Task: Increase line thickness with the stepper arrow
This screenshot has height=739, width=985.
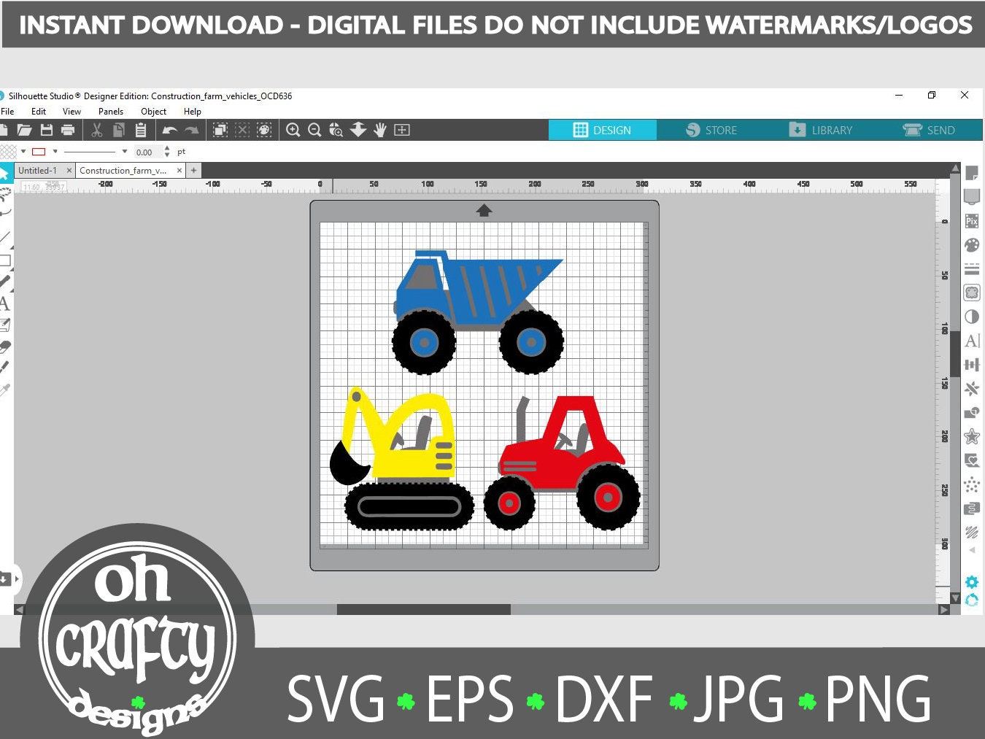Action: coord(167,147)
